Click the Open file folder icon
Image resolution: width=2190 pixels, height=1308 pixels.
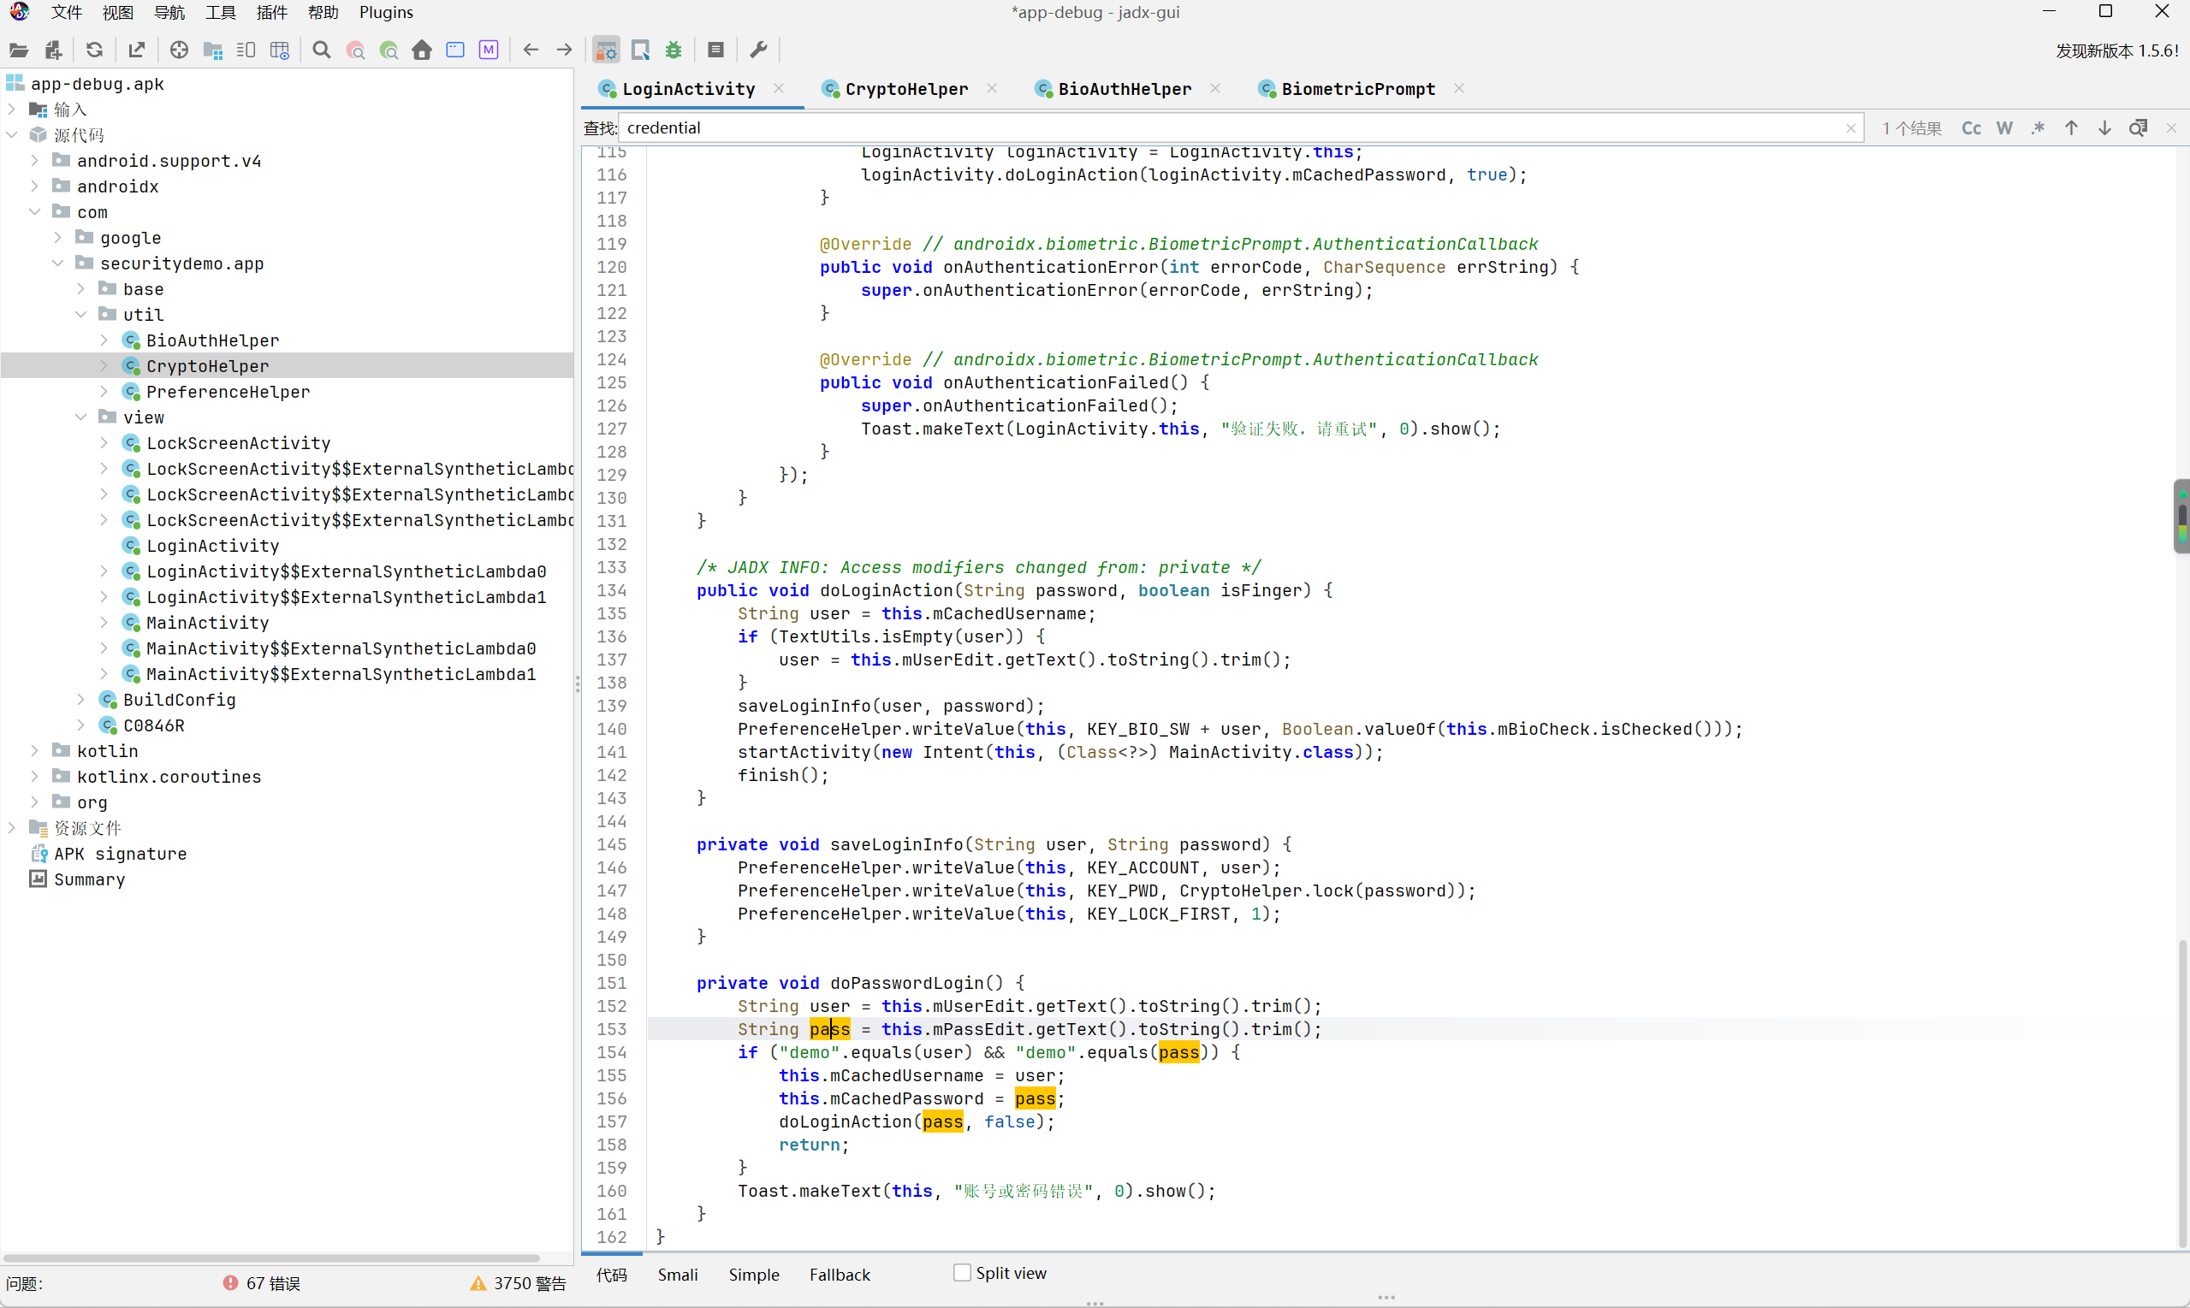click(19, 50)
